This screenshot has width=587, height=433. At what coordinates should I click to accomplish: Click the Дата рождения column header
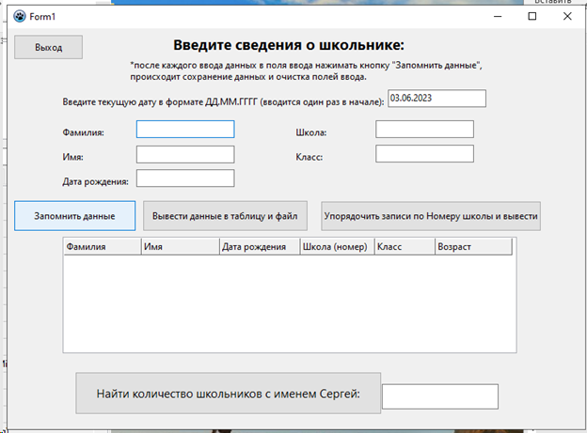point(260,247)
